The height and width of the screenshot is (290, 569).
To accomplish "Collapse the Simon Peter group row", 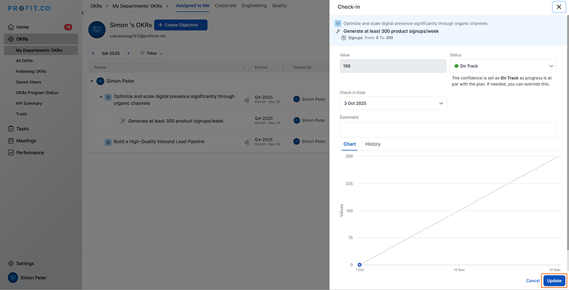I will 92,81.
